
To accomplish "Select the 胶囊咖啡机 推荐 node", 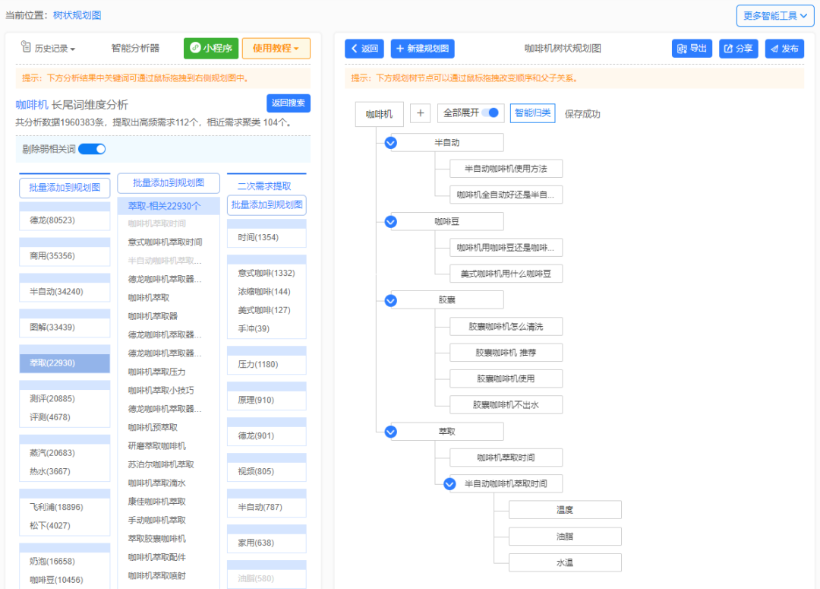I will pos(506,353).
